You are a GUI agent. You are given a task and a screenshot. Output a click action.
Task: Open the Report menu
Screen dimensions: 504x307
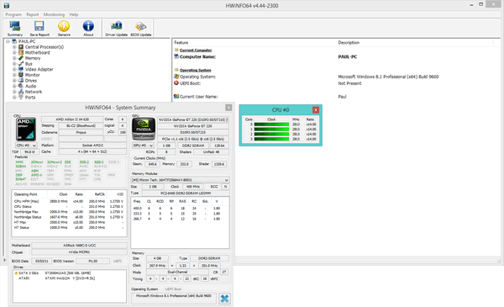pyautogui.click(x=33, y=14)
